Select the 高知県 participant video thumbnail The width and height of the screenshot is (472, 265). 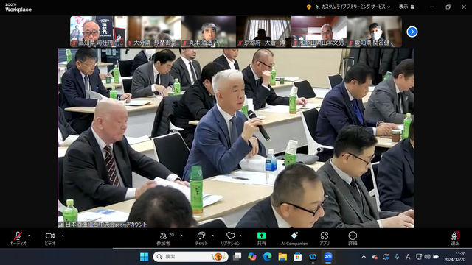coord(98,32)
